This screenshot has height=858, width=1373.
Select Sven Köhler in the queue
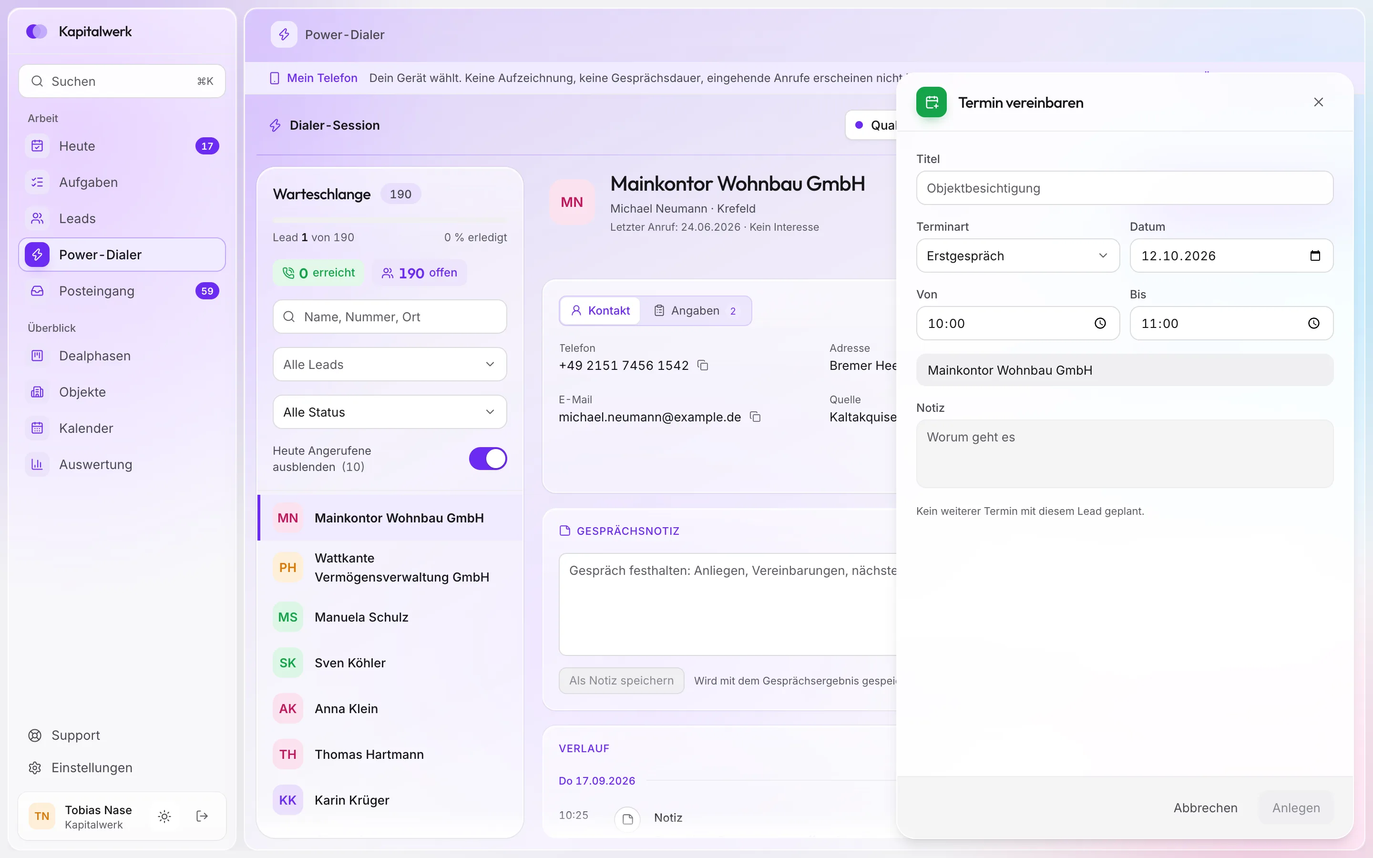(390, 663)
